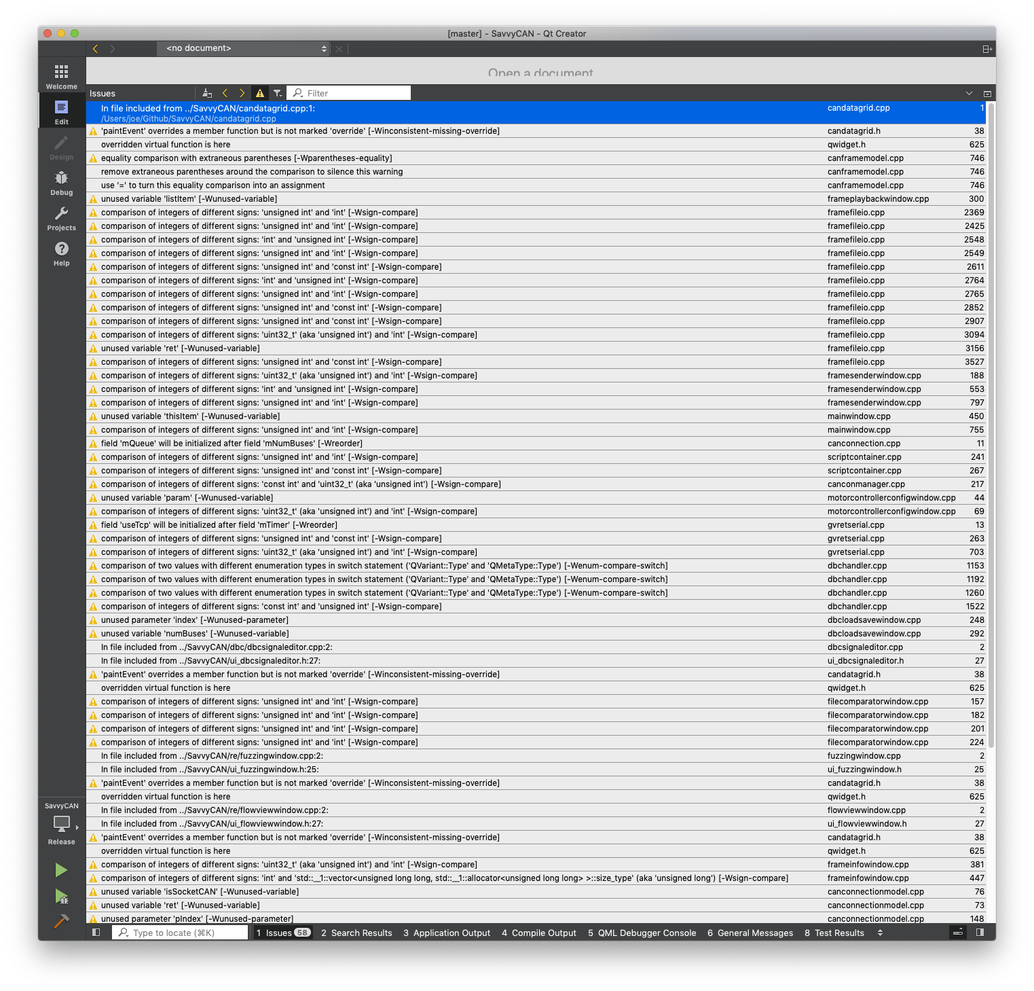Image resolution: width=1034 pixels, height=991 pixels.
Task: Open the QML Debugger Console tab
Action: pos(642,933)
